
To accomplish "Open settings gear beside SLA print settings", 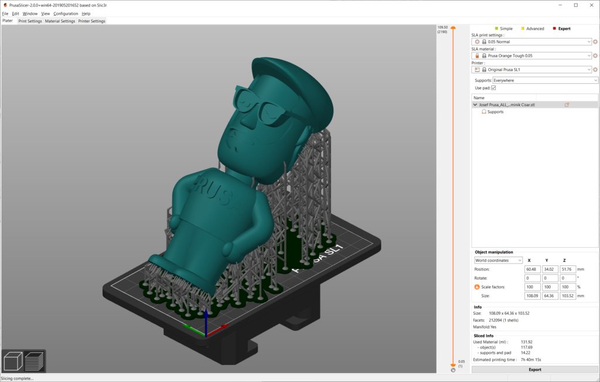I will pyautogui.click(x=595, y=42).
